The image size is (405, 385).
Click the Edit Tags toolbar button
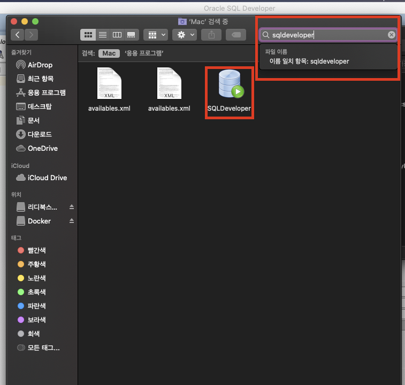tap(236, 35)
